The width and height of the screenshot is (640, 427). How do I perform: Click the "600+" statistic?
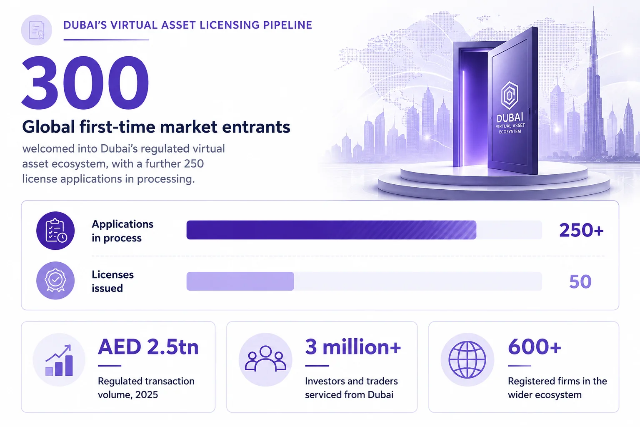pos(535,347)
